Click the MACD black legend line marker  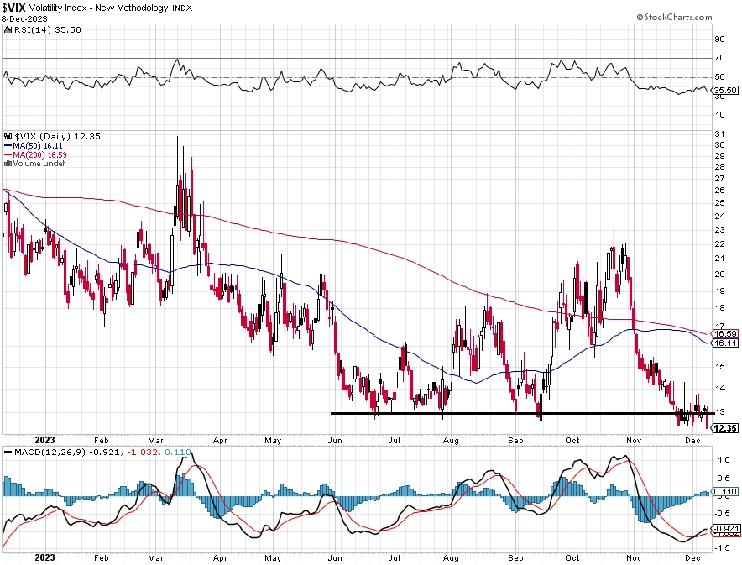point(8,452)
